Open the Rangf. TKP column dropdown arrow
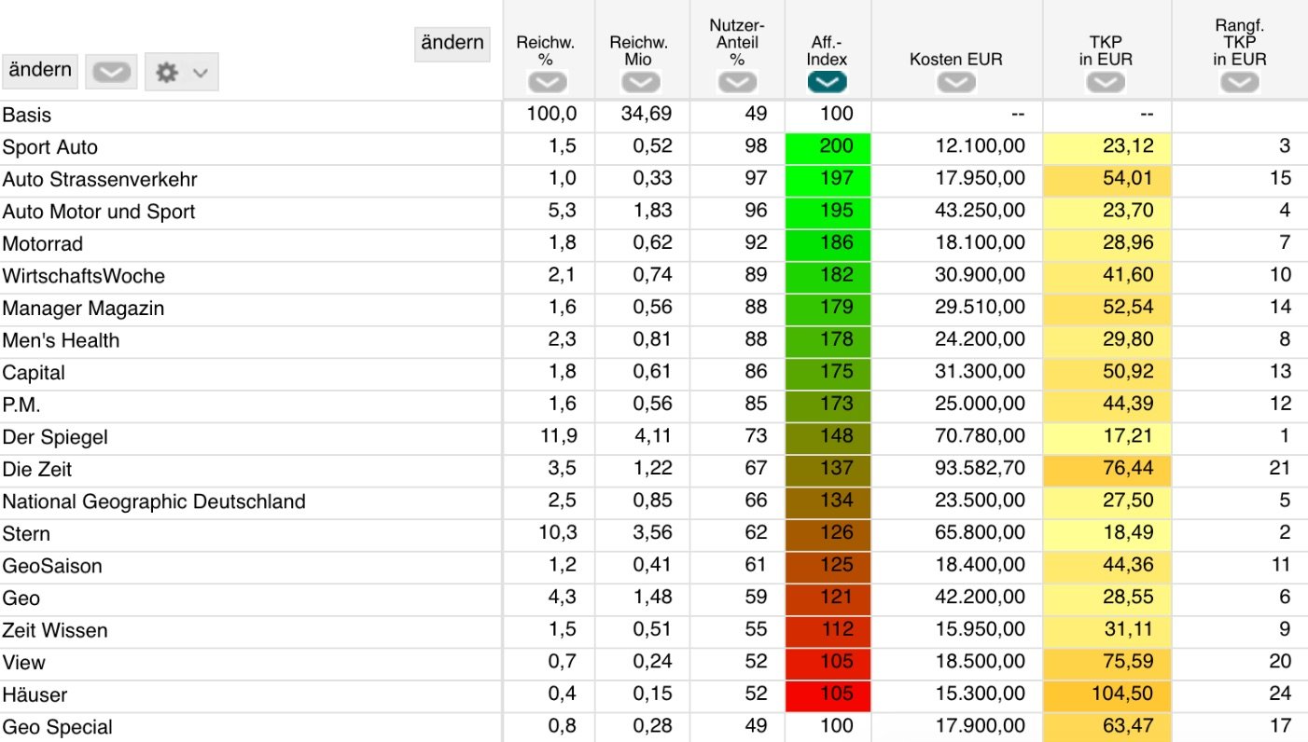1308x742 pixels. coord(1239,83)
